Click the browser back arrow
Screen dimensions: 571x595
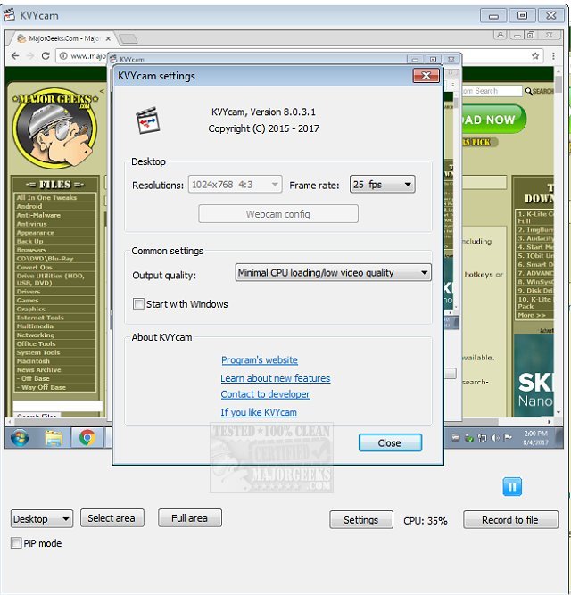tap(15, 56)
